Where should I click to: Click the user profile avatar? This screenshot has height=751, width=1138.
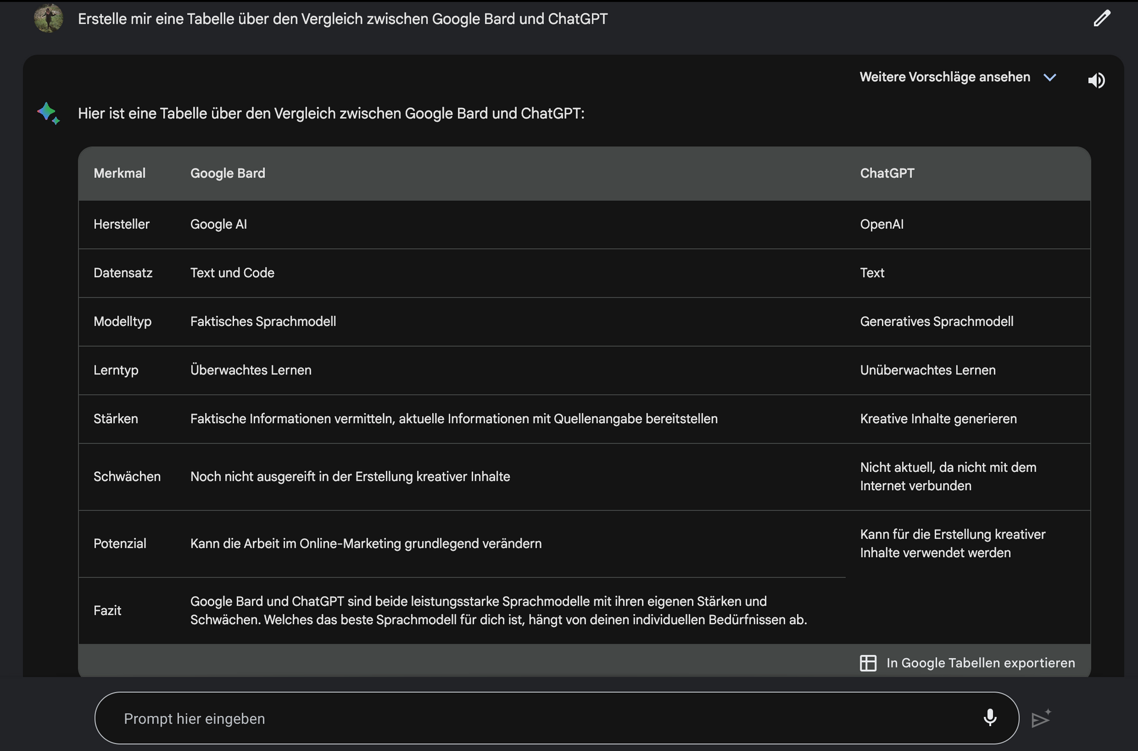click(49, 18)
